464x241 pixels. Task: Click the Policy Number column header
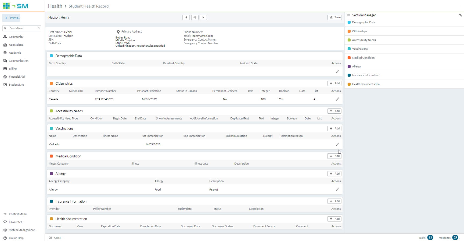[x=102, y=209]
